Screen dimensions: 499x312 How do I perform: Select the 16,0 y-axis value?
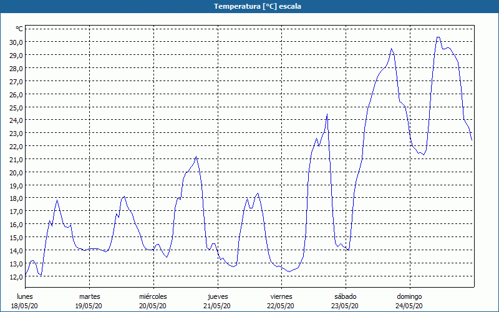click(x=16, y=224)
